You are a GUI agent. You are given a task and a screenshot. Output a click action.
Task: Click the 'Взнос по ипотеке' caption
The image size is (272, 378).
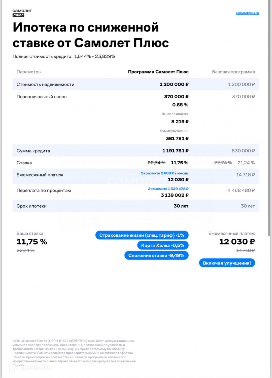(x=175, y=114)
